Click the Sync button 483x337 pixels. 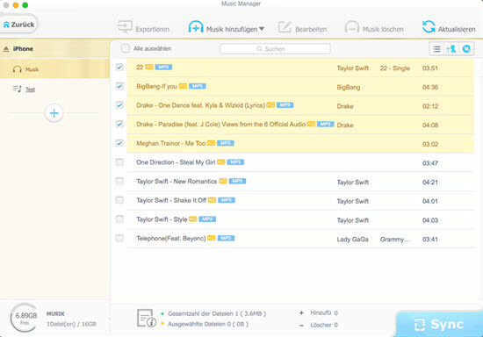tap(439, 325)
